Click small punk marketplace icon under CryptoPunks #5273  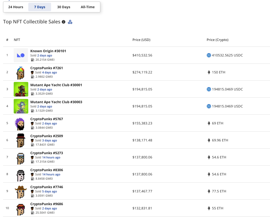[x=32, y=158]
